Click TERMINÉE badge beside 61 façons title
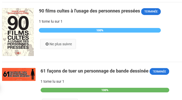The height and width of the screenshot is (100, 182). click(159, 72)
